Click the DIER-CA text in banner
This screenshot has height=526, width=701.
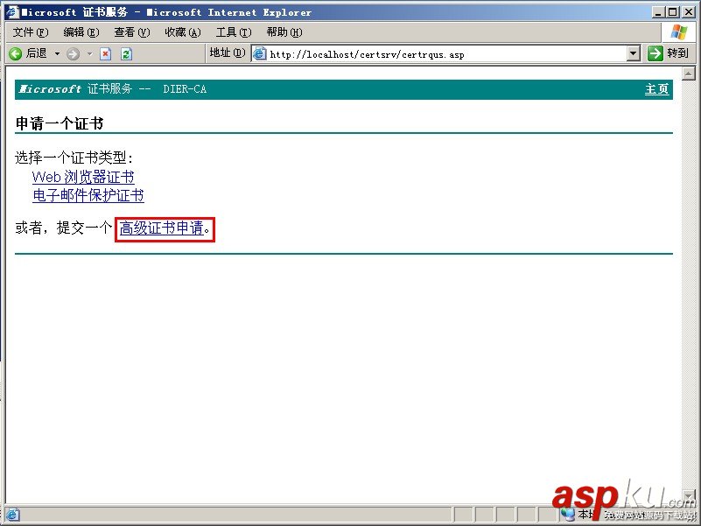point(185,89)
